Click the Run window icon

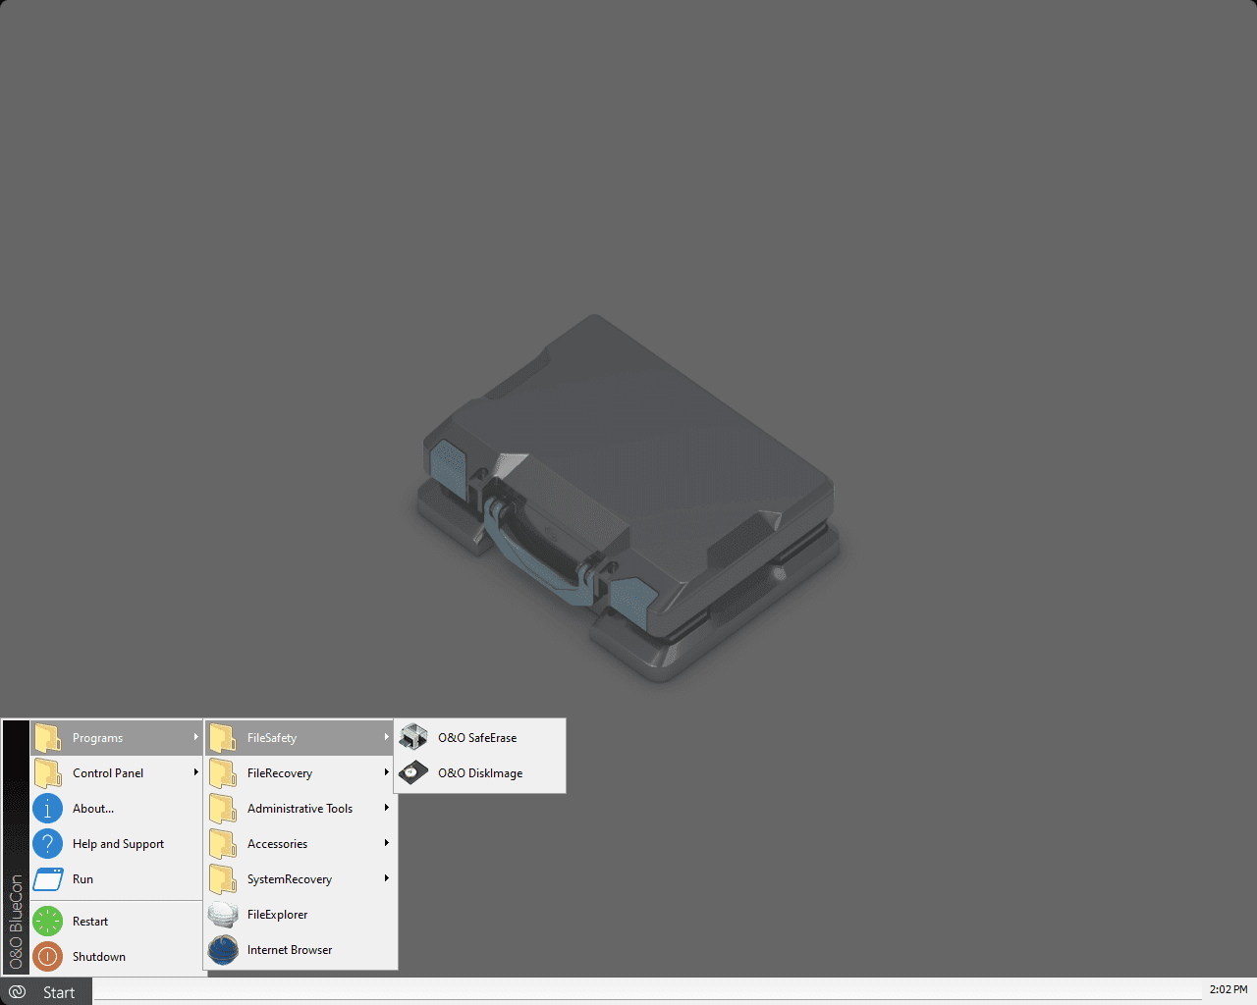[x=47, y=879]
